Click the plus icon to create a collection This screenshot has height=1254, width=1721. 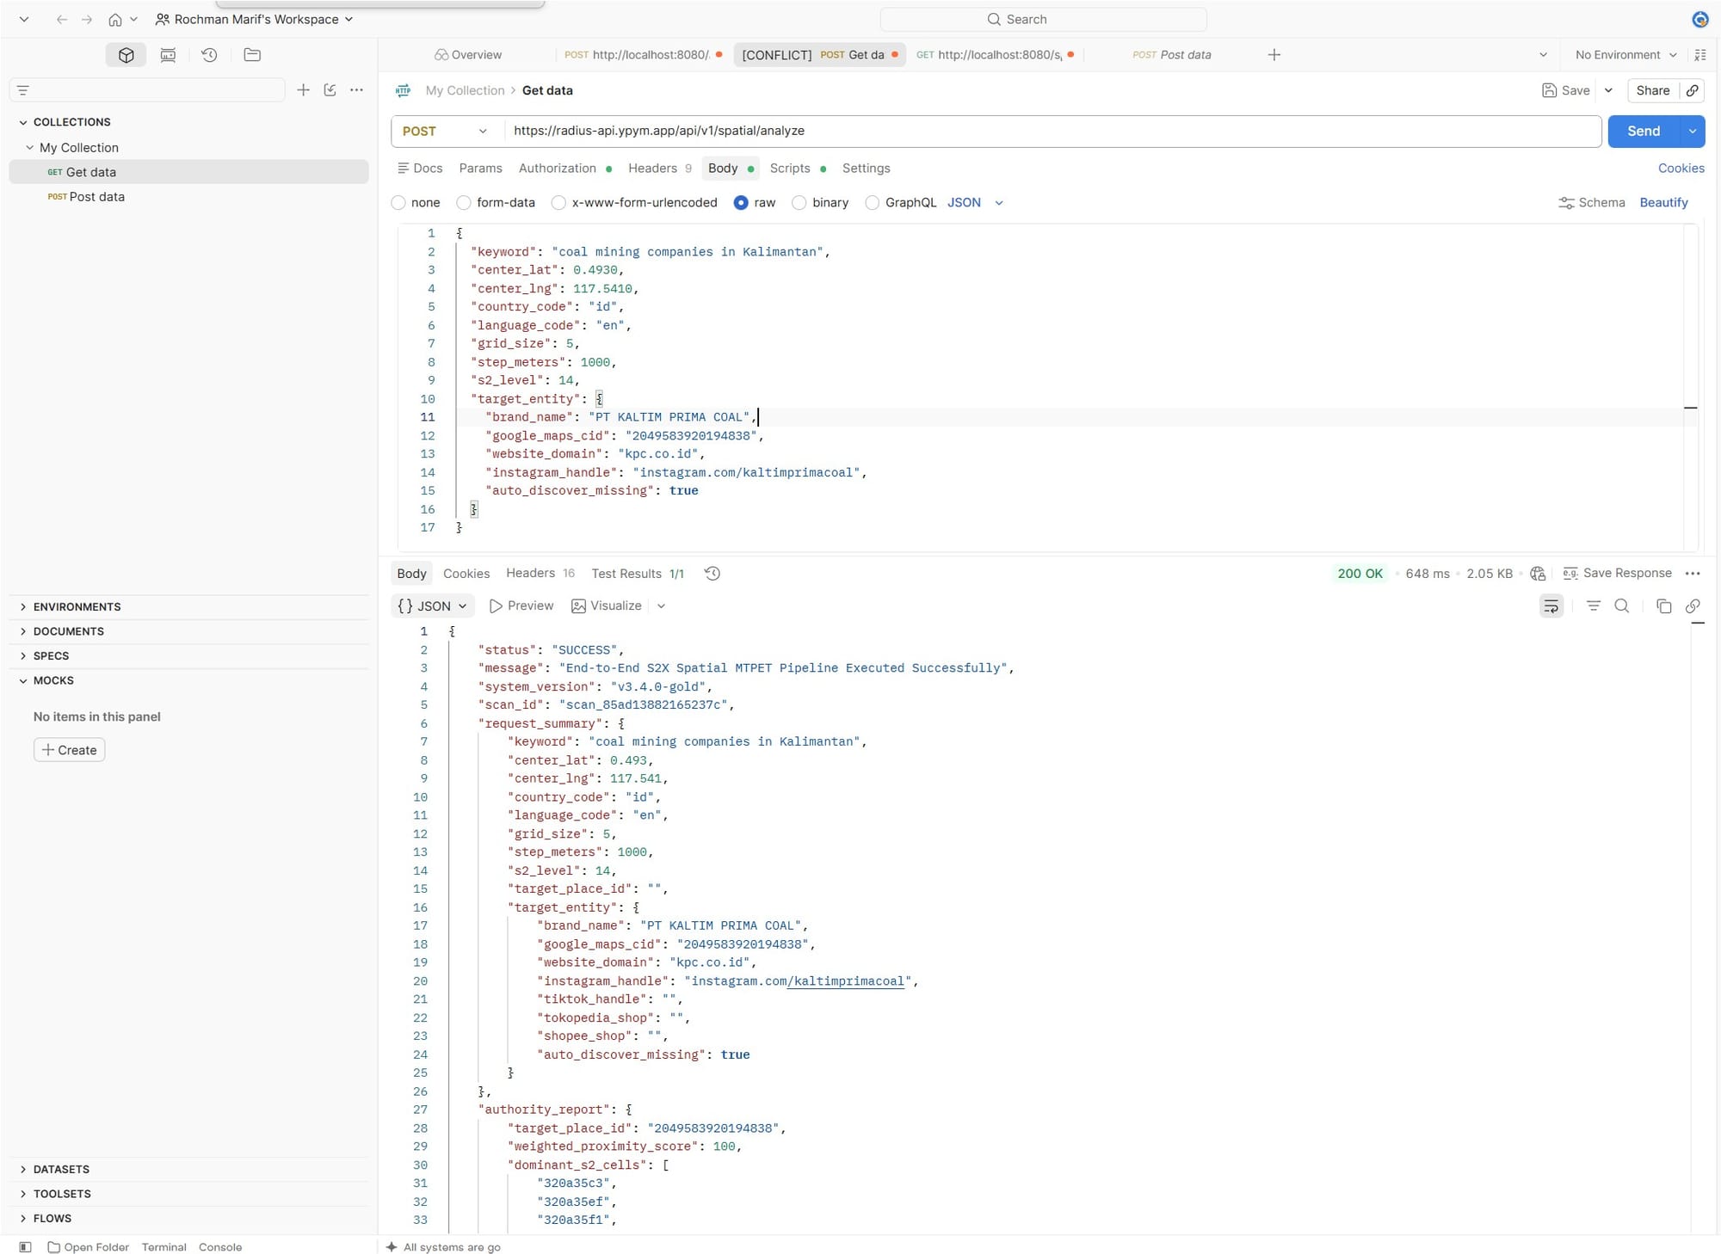[303, 90]
